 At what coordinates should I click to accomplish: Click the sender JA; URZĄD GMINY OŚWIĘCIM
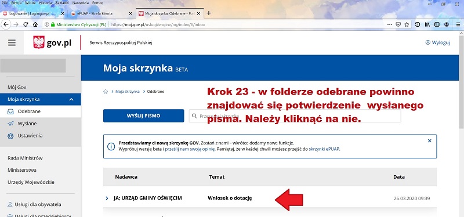coord(148,198)
